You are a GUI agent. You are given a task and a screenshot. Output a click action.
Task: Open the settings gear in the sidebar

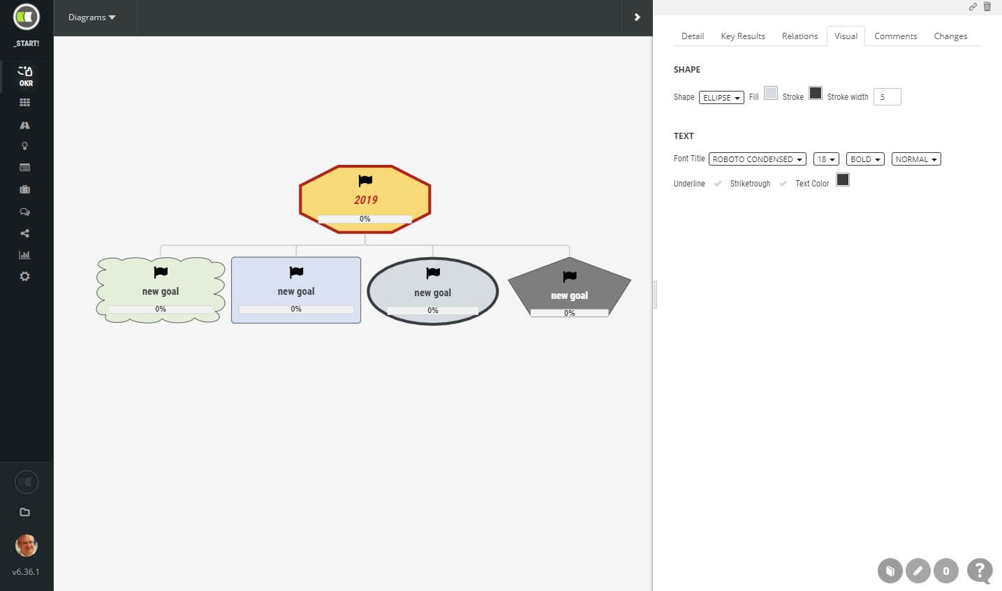[x=24, y=276]
